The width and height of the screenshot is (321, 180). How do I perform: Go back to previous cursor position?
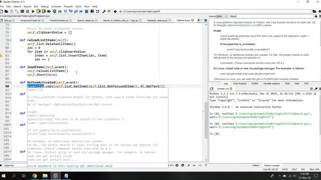115,11
